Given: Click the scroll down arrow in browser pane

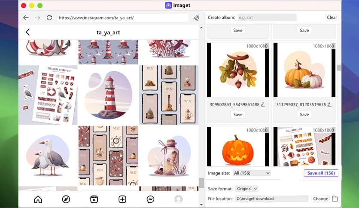Looking at the screenshot, I should 201,205.
